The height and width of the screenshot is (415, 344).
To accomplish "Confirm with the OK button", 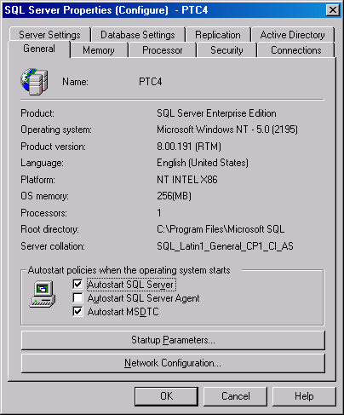I will pyautogui.click(x=166, y=396).
